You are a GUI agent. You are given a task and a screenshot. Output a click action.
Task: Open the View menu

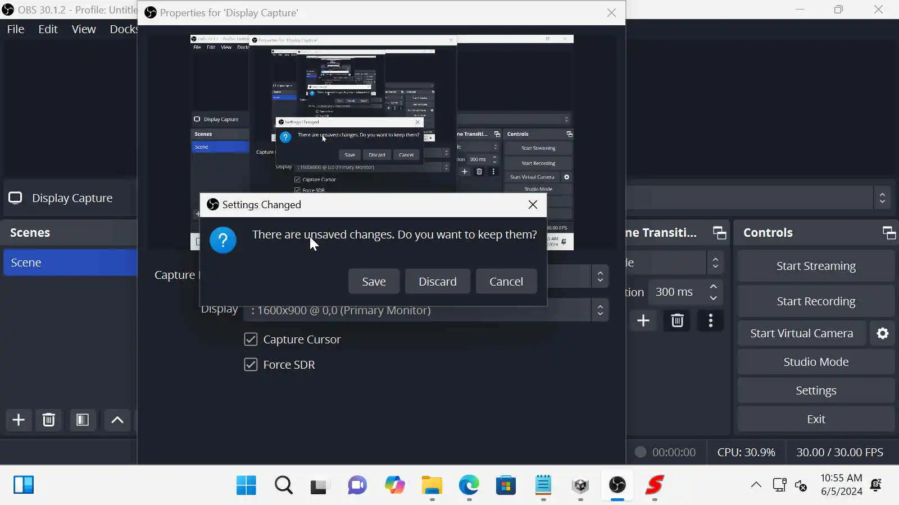(84, 29)
